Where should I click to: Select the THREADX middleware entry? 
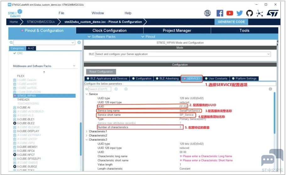(23, 99)
